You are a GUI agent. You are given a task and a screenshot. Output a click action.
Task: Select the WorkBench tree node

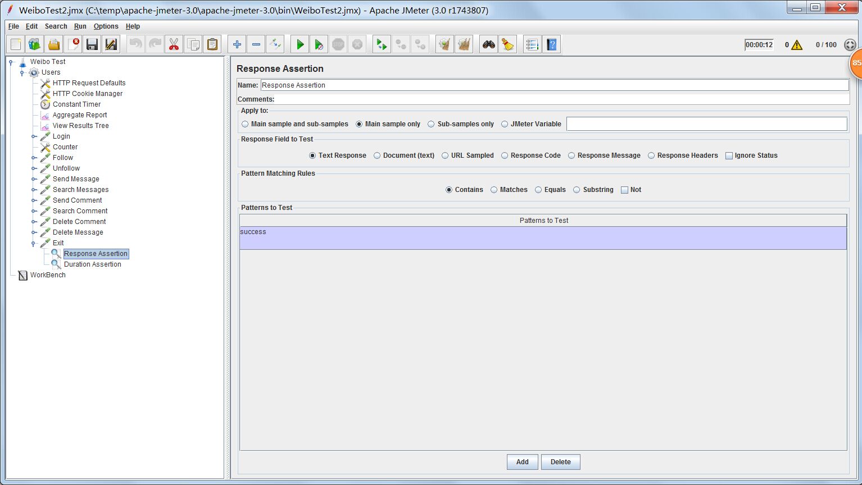pos(48,275)
